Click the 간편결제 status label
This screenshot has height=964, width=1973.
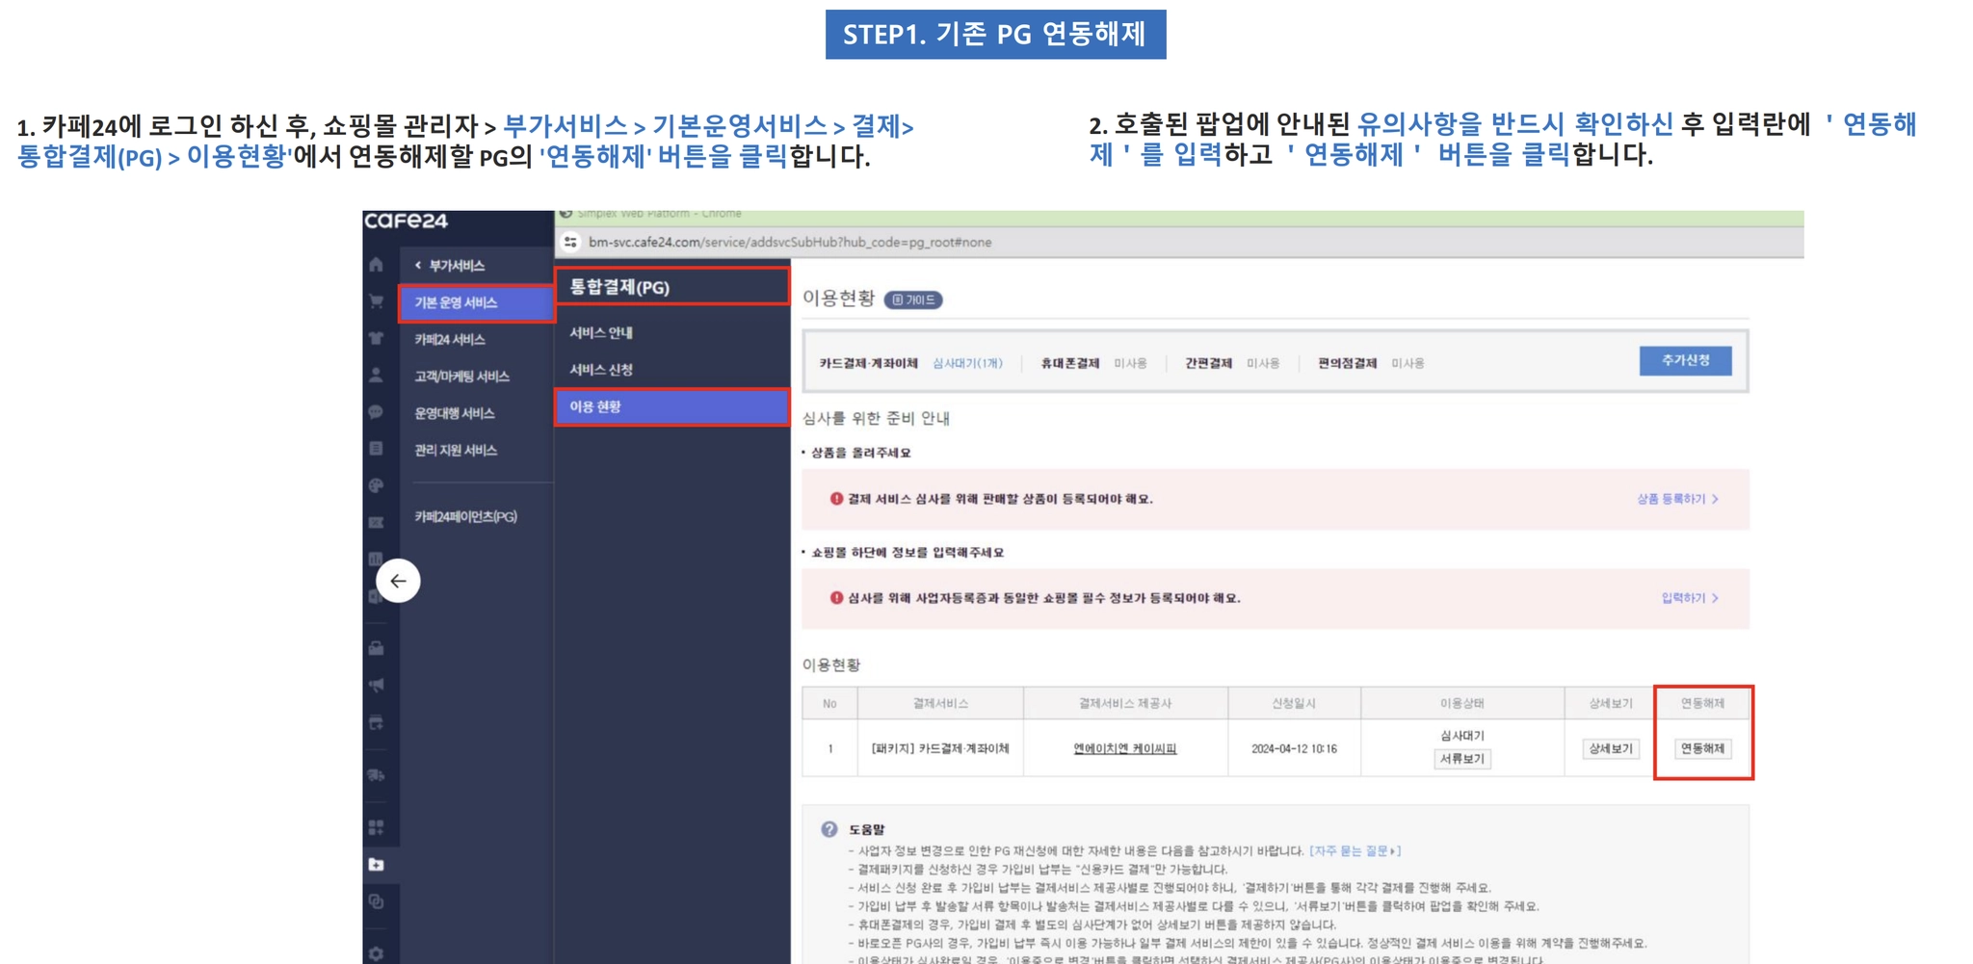tap(1208, 363)
